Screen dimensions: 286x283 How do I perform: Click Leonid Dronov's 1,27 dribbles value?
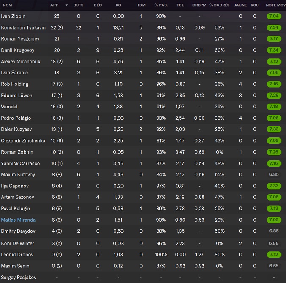[199, 255]
